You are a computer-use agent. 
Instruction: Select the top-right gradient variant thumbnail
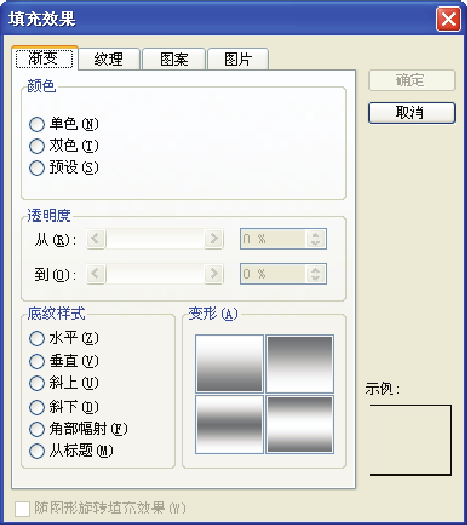[300, 364]
